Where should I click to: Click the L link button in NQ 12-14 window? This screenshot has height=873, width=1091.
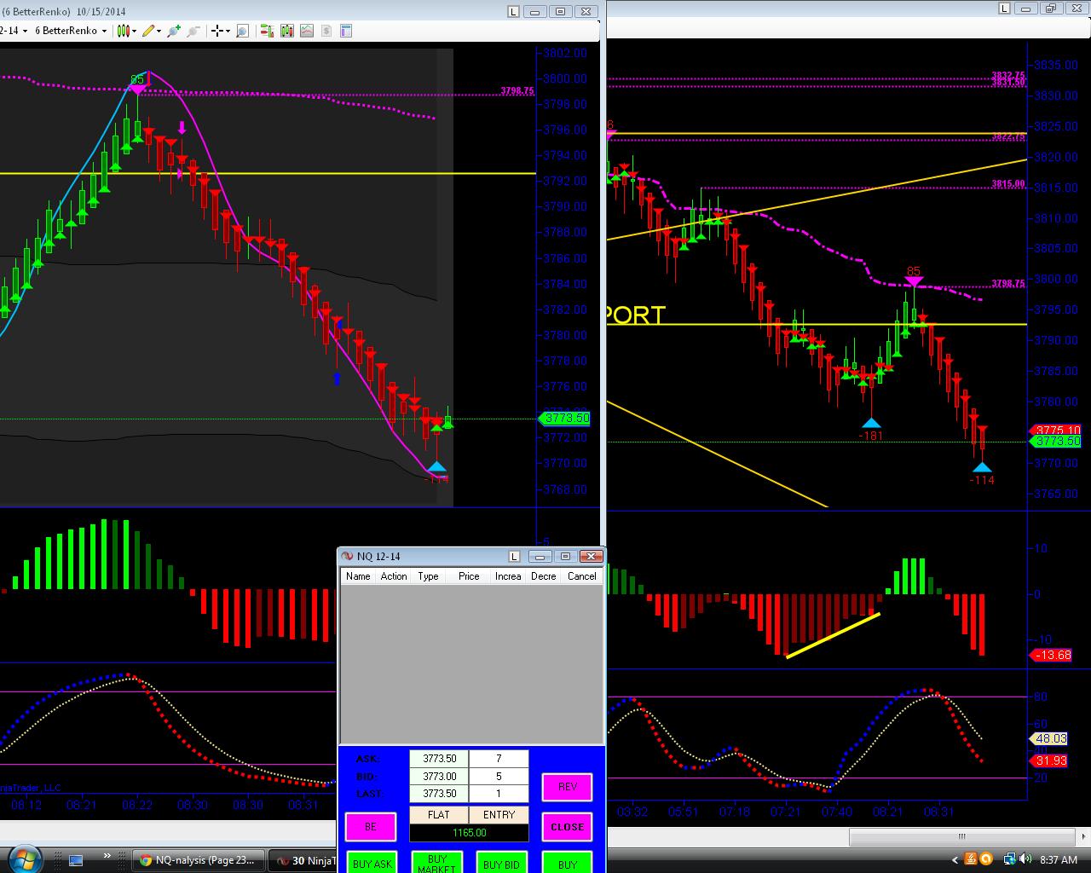514,556
